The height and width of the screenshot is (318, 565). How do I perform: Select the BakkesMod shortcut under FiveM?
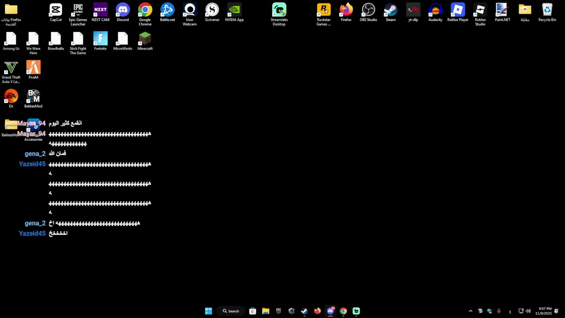tap(33, 99)
